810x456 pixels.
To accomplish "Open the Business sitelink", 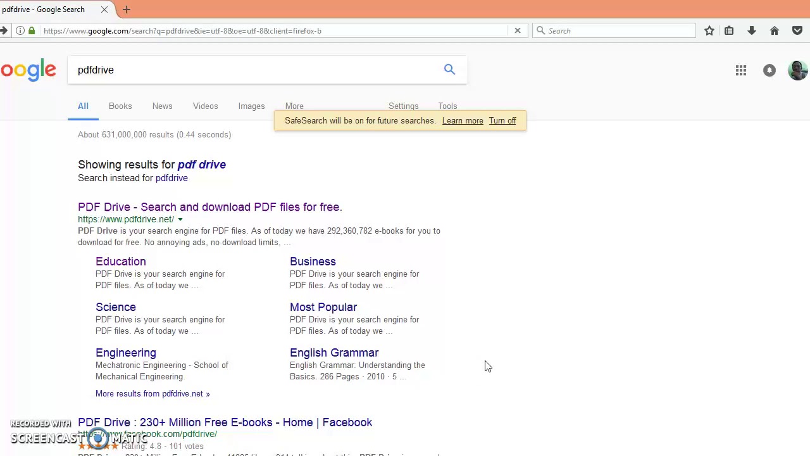I will tap(313, 262).
